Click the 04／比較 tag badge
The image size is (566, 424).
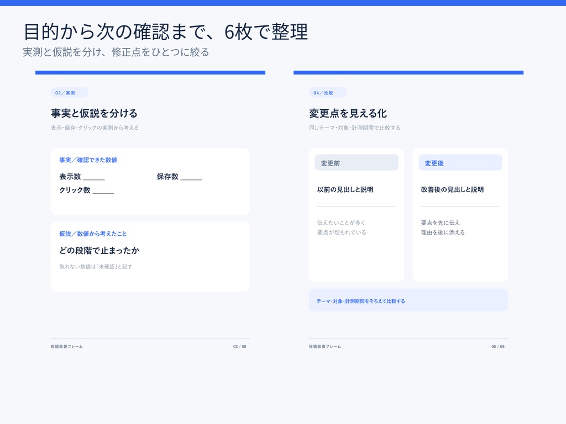click(327, 93)
